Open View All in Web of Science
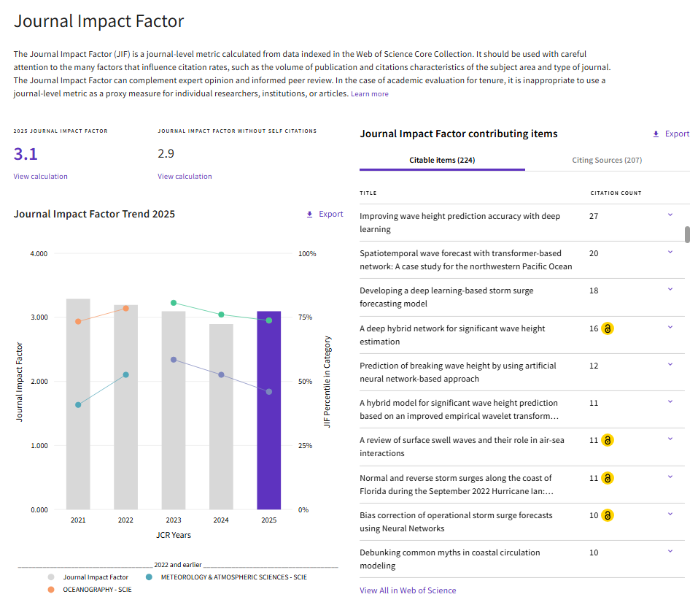 (x=408, y=590)
